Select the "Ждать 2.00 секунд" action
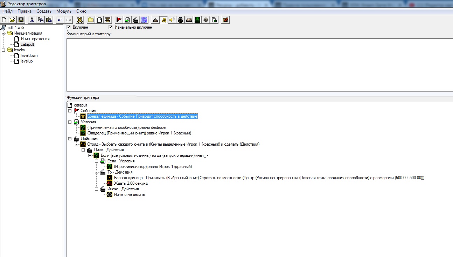The width and height of the screenshot is (453, 257). coord(131,183)
